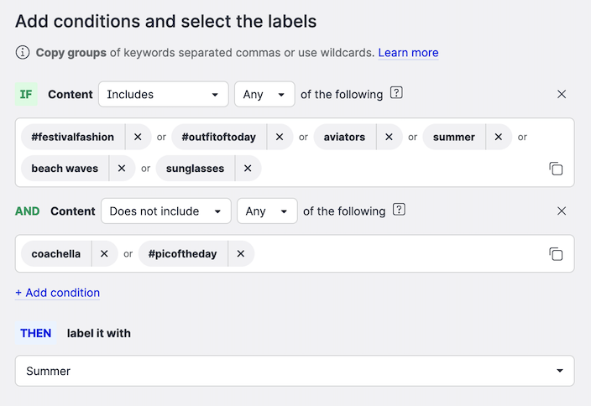
Task: Copy the AND condition keyword group
Action: 556,253
